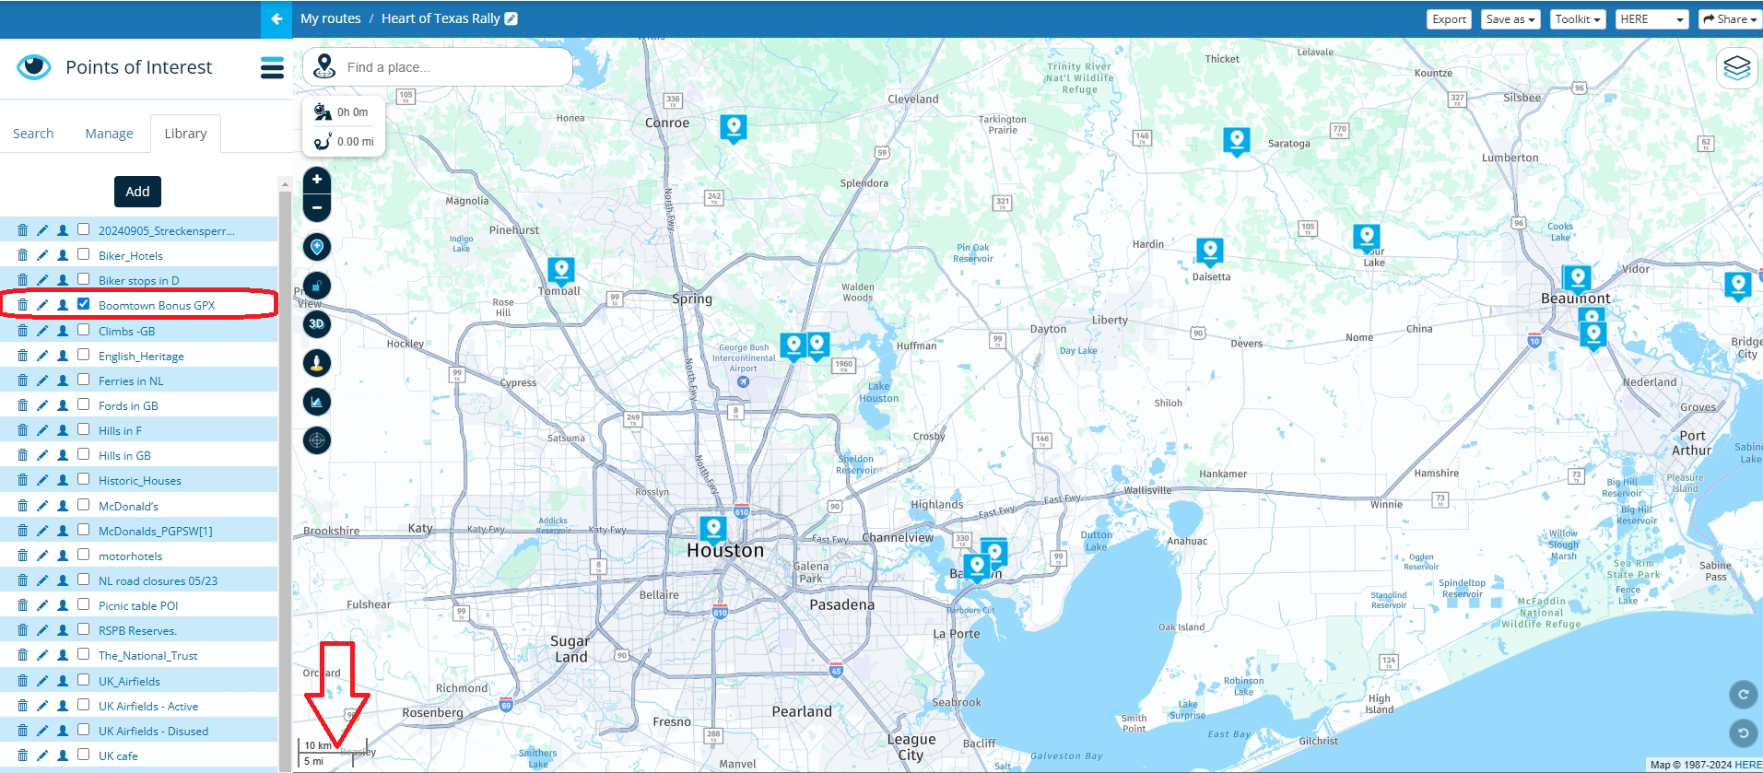Tick the Picnic table POI checkbox
The width and height of the screenshot is (1763, 773).
click(x=84, y=604)
